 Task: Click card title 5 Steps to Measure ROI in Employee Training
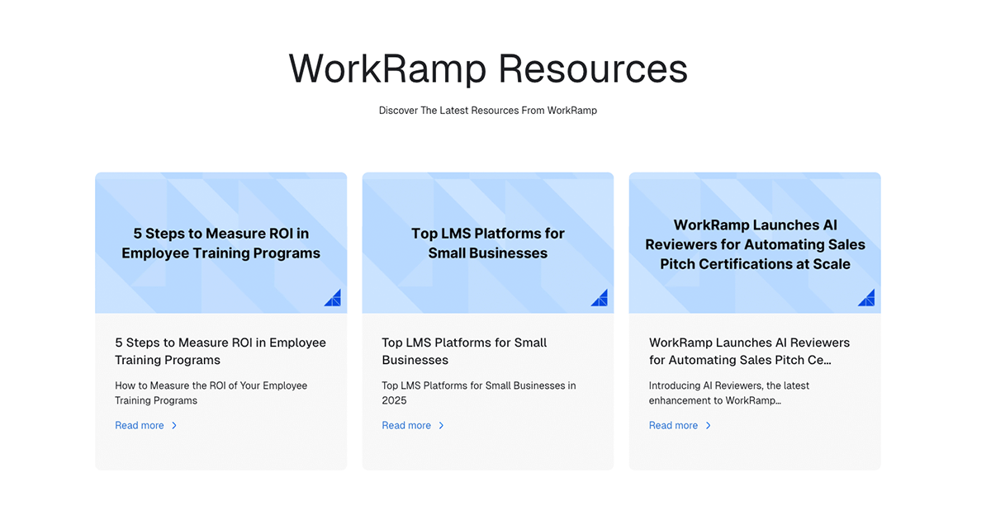click(220, 351)
